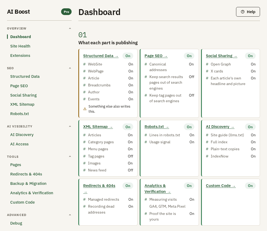
Task: Open AI Discovery in the sidebar
Action: point(22,135)
